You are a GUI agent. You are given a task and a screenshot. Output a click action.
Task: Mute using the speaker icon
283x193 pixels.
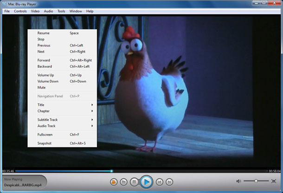(x=238, y=181)
